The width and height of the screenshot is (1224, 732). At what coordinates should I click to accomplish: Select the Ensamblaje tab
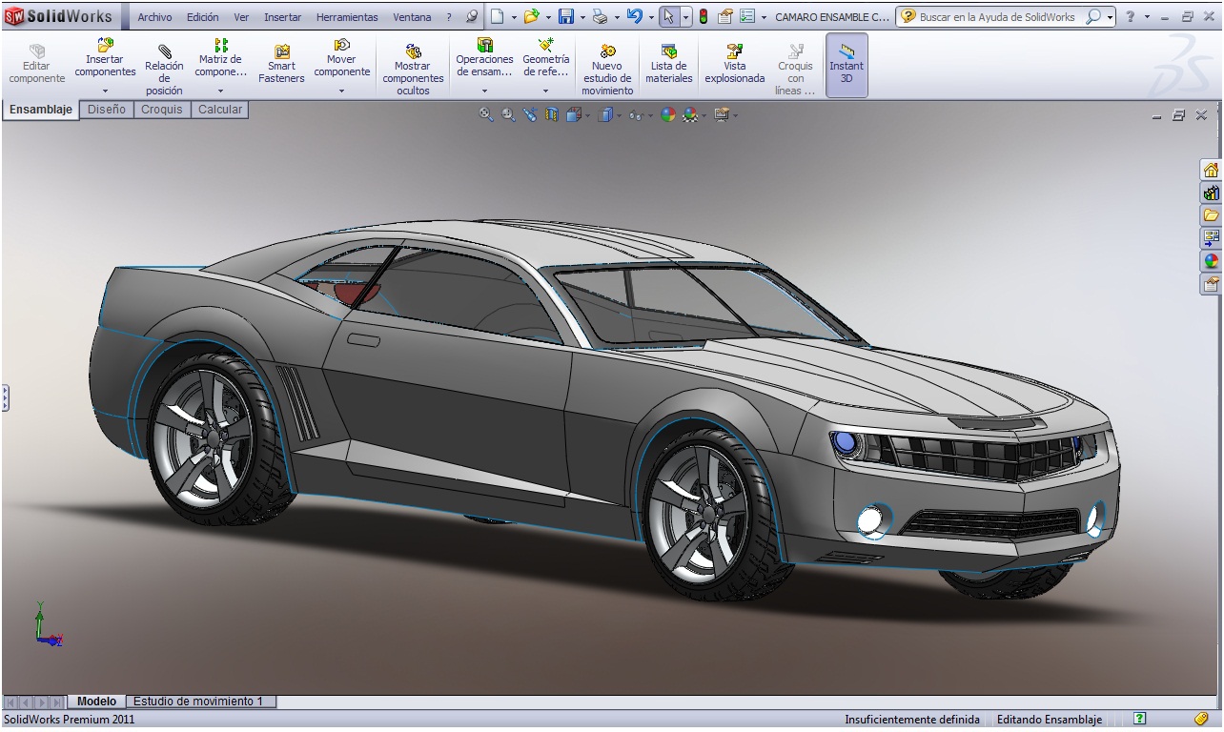(x=41, y=110)
